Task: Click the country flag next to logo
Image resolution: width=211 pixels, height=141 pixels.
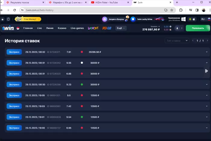Action: [x=18, y=28]
